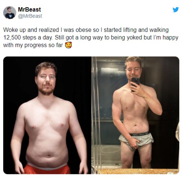Click the gray shorts in right photo
Viewport: 184px width, 180px height.
click(x=136, y=140)
